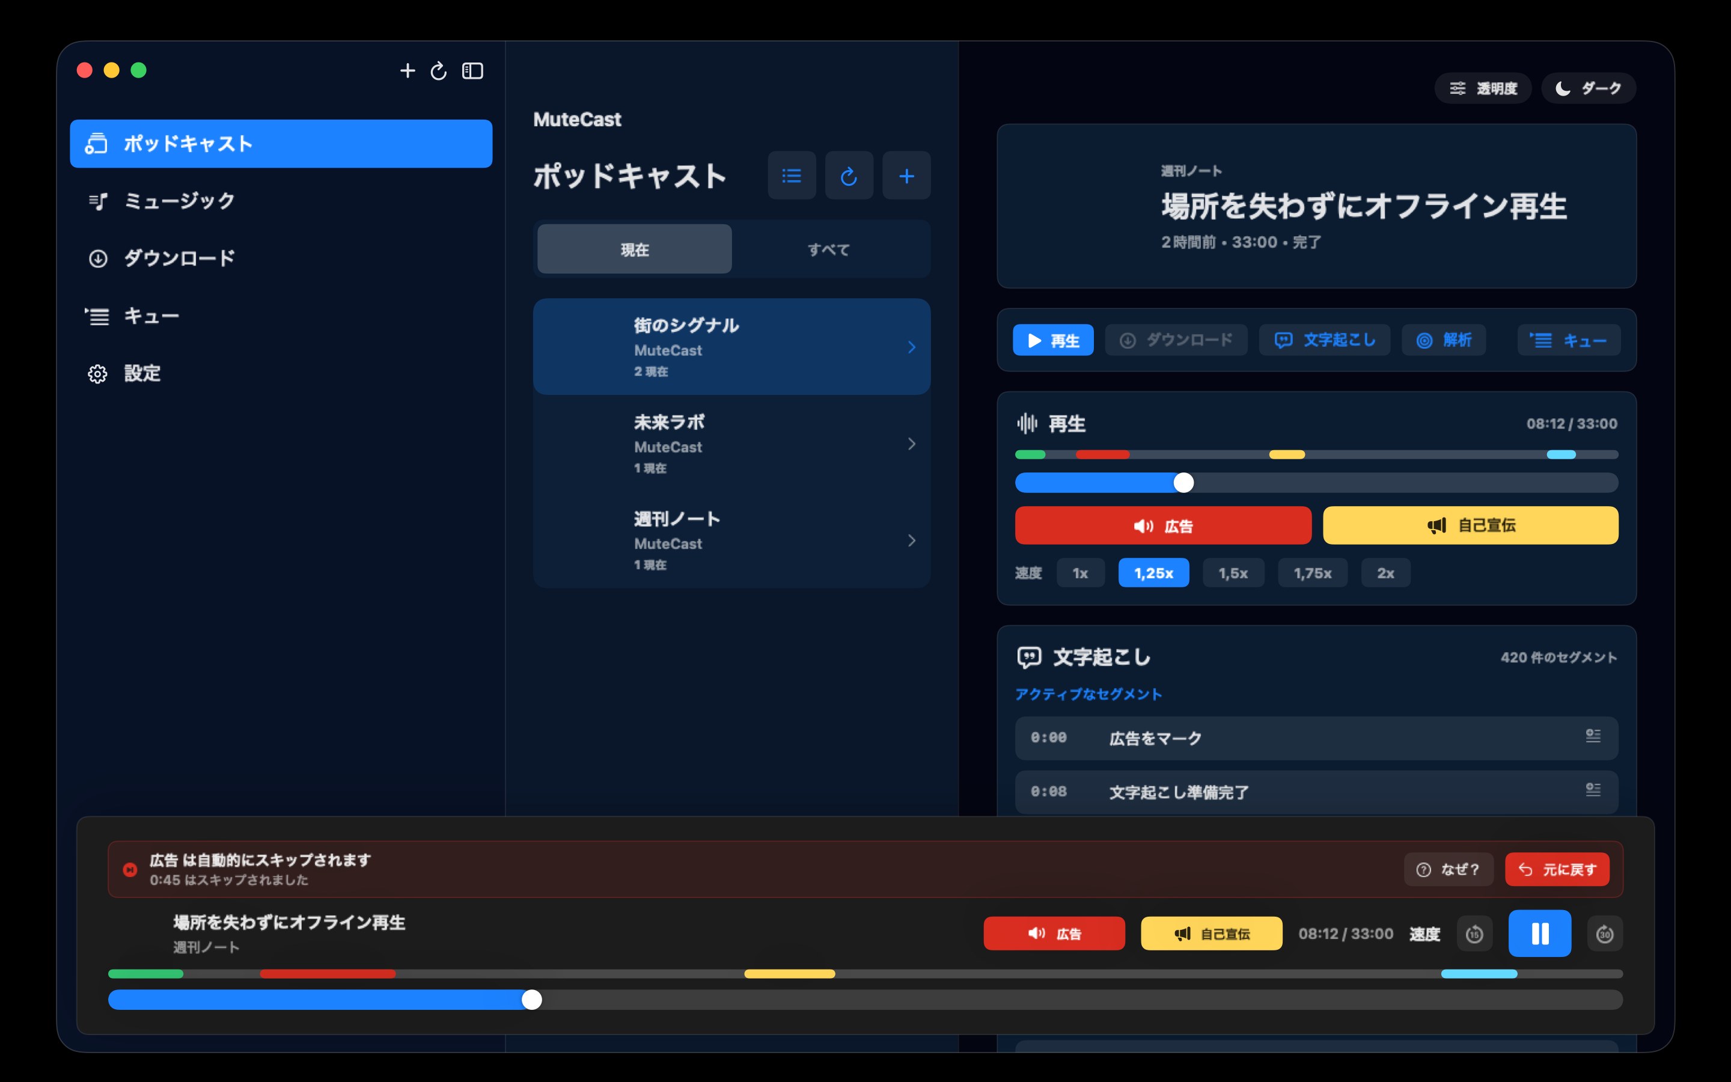Open segment detail icon for 広告をマーク row
The width and height of the screenshot is (1731, 1082).
(1593, 736)
